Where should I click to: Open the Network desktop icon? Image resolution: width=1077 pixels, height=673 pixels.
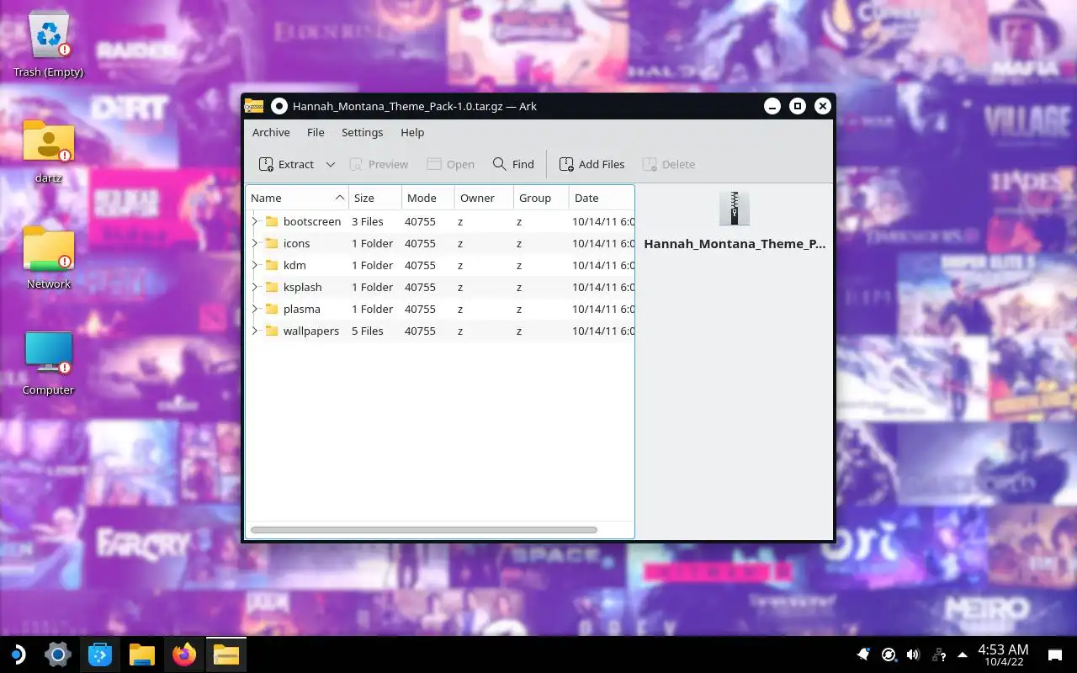pyautogui.click(x=49, y=257)
